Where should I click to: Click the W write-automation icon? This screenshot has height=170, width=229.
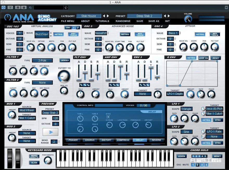(24, 7)
